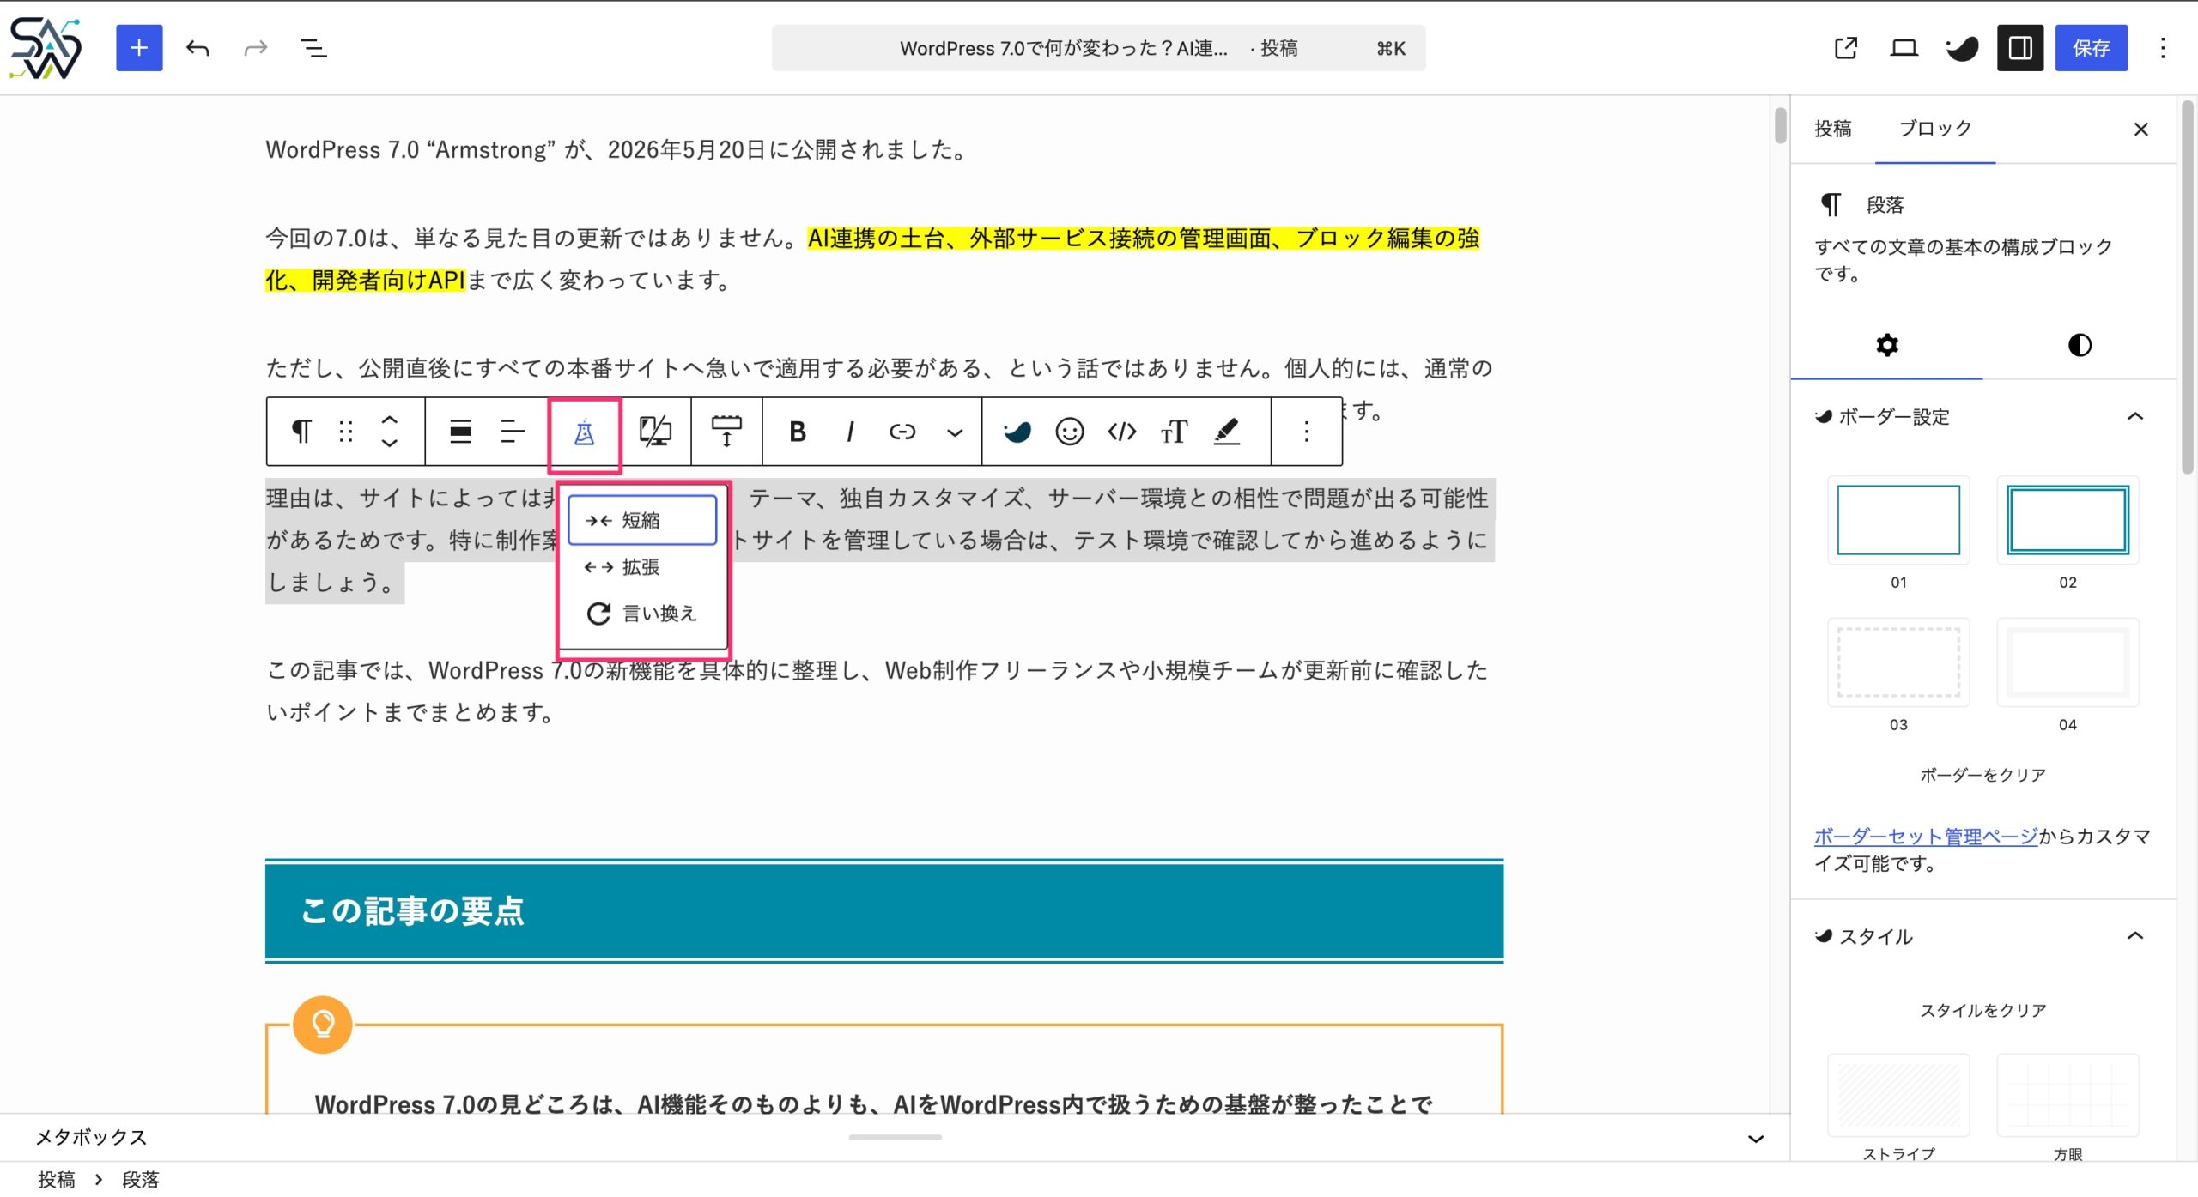Open the emoji smiley icon tool

pos(1070,432)
